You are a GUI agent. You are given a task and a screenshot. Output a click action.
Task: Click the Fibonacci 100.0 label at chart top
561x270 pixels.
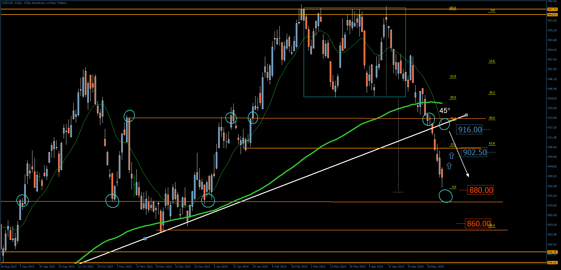pos(452,8)
